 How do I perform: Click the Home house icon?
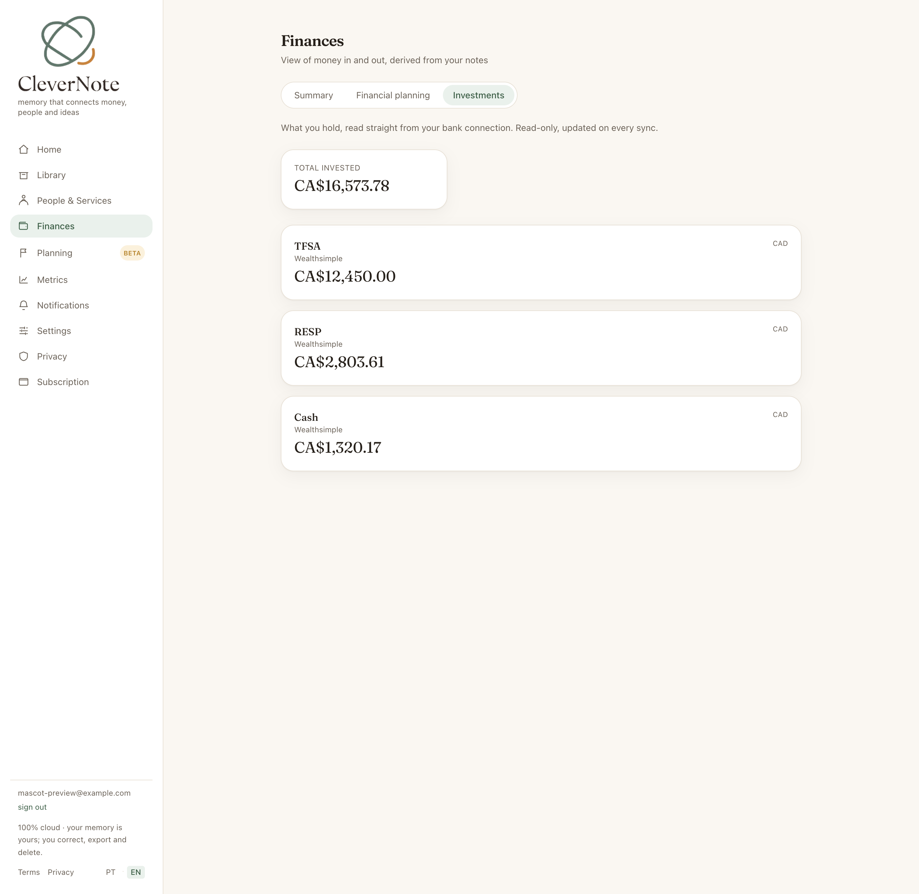tap(24, 149)
